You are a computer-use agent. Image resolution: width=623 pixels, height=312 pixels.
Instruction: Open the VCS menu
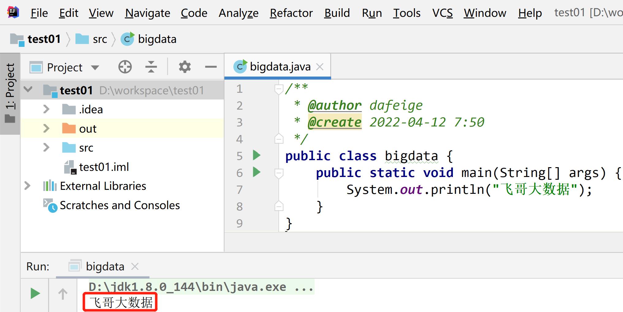click(442, 13)
